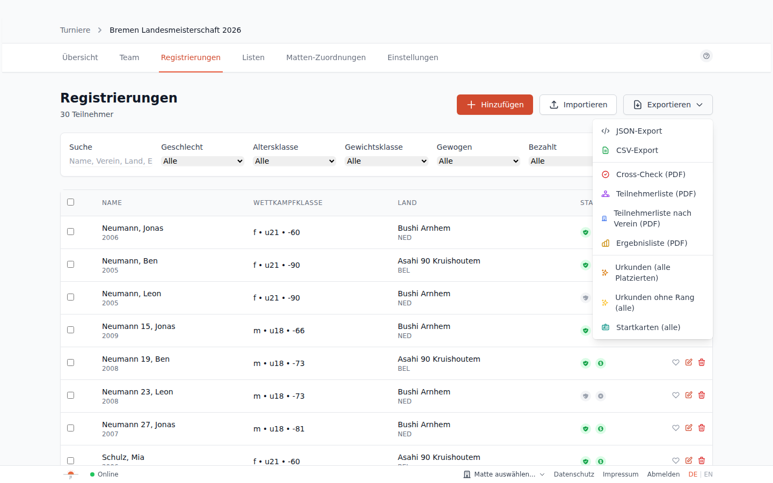Image resolution: width=773 pixels, height=483 pixels.
Task: Click the Hinzufügen button
Action: pyautogui.click(x=495, y=105)
